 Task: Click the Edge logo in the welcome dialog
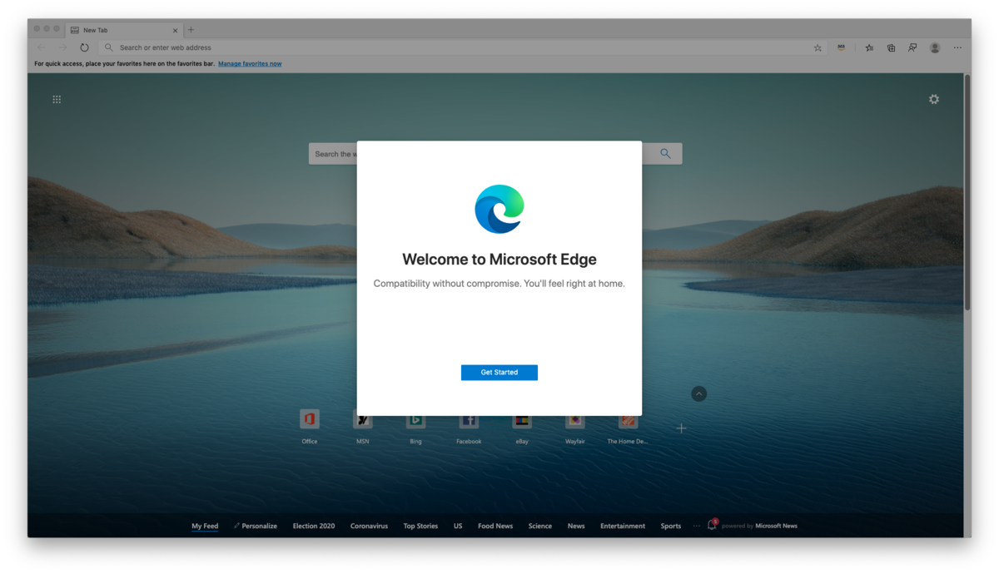(x=499, y=209)
